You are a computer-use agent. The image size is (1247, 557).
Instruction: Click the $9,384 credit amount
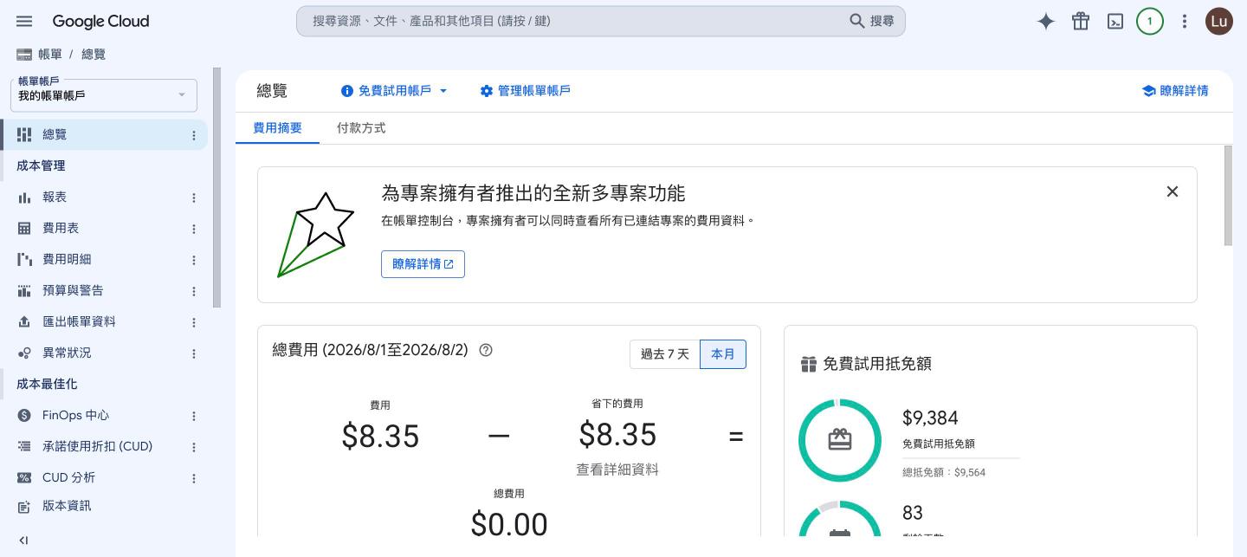(930, 418)
